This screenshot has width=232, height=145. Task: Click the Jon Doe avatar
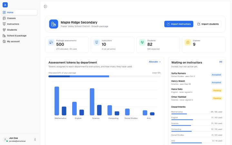click(x=5, y=140)
